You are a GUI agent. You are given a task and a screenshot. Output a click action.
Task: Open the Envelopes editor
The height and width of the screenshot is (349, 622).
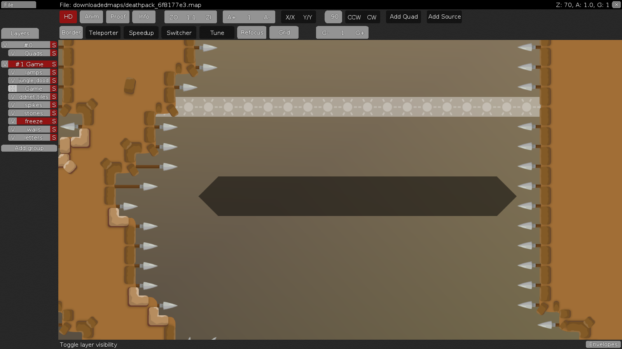[x=603, y=344]
